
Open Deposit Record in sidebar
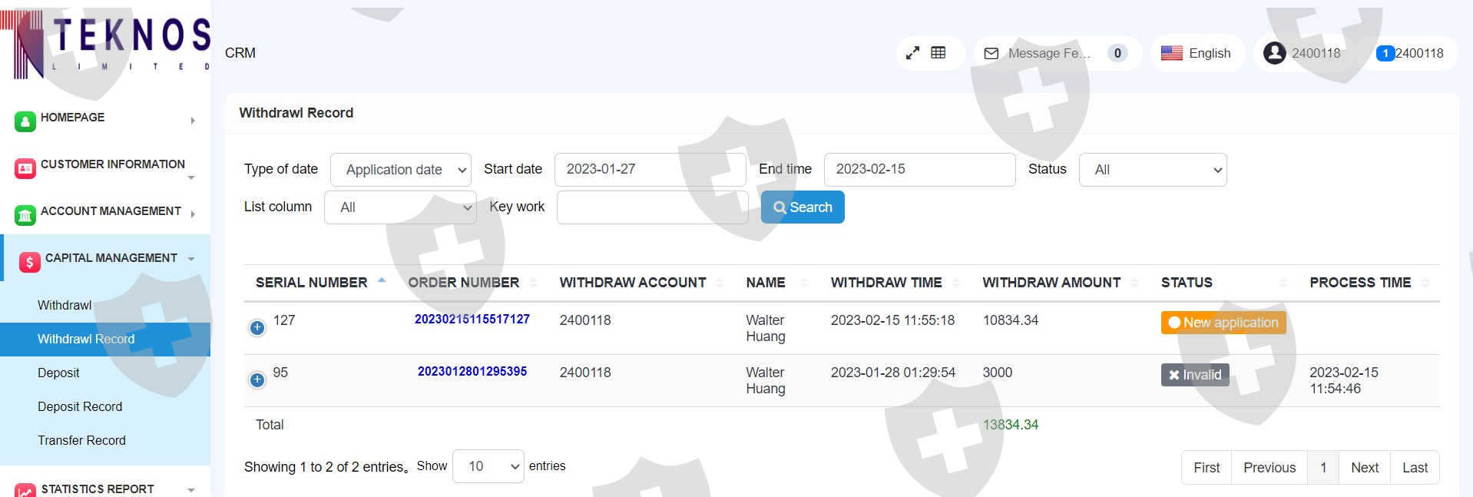80,406
